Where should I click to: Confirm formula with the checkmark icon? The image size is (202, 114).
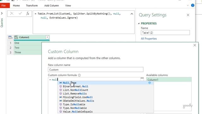tap(20, 13)
